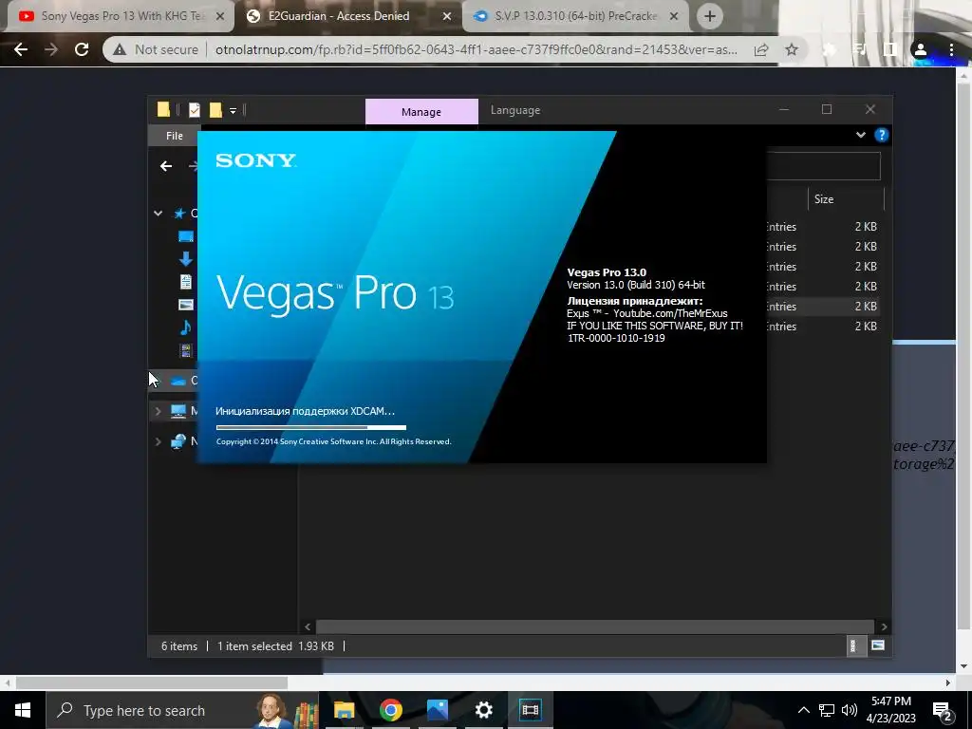Close the Sony Vegas Pro 13 YouTube tab

point(219,17)
